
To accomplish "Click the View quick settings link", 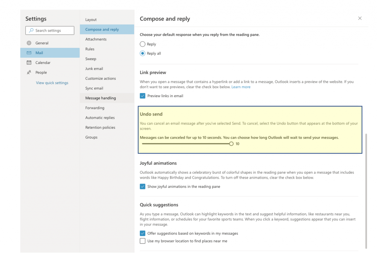I will (x=52, y=83).
